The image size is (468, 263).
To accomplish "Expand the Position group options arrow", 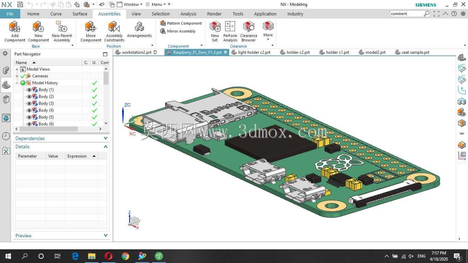I will (x=152, y=45).
